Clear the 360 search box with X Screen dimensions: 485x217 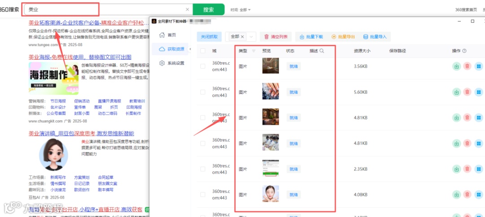coord(187,9)
